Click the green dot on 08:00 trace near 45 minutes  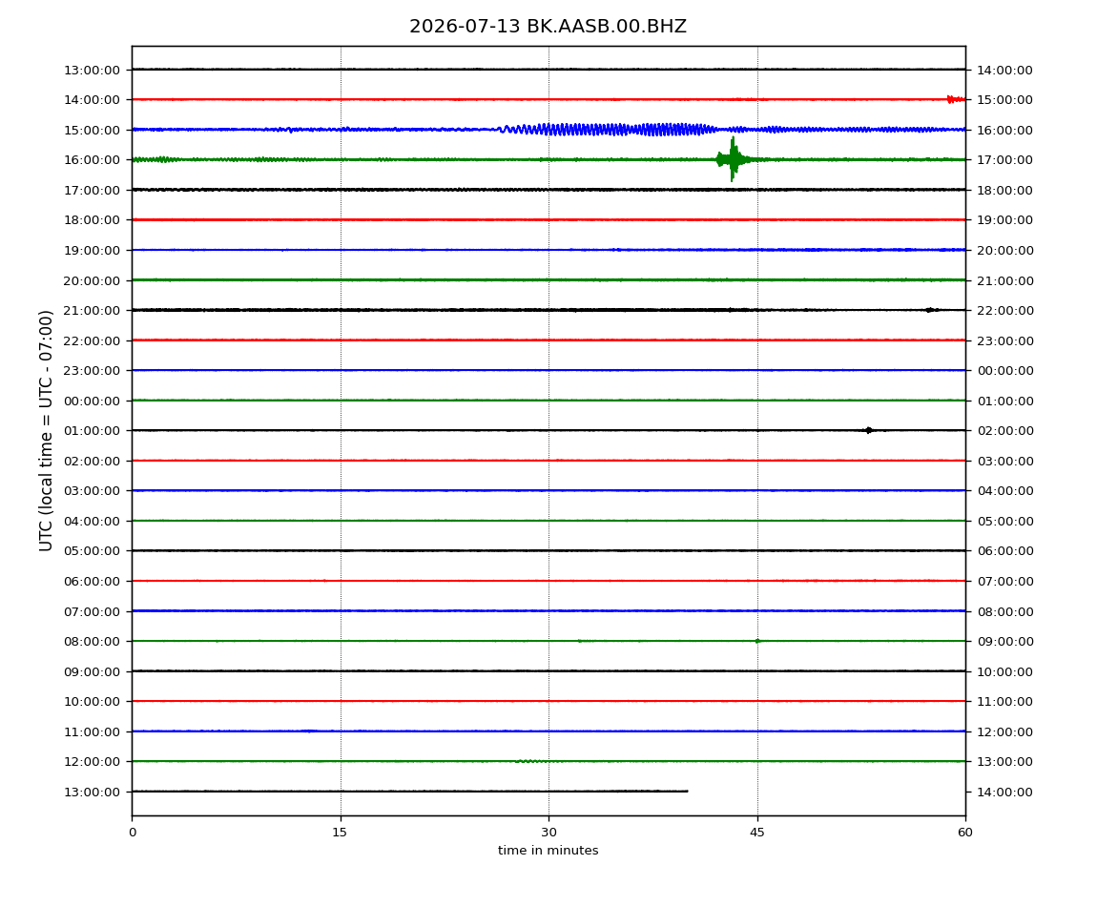coord(757,641)
